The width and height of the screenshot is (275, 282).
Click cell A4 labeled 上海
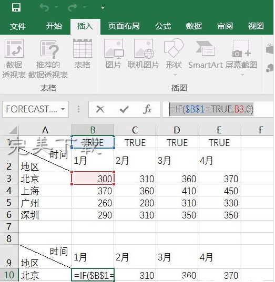click(45, 190)
